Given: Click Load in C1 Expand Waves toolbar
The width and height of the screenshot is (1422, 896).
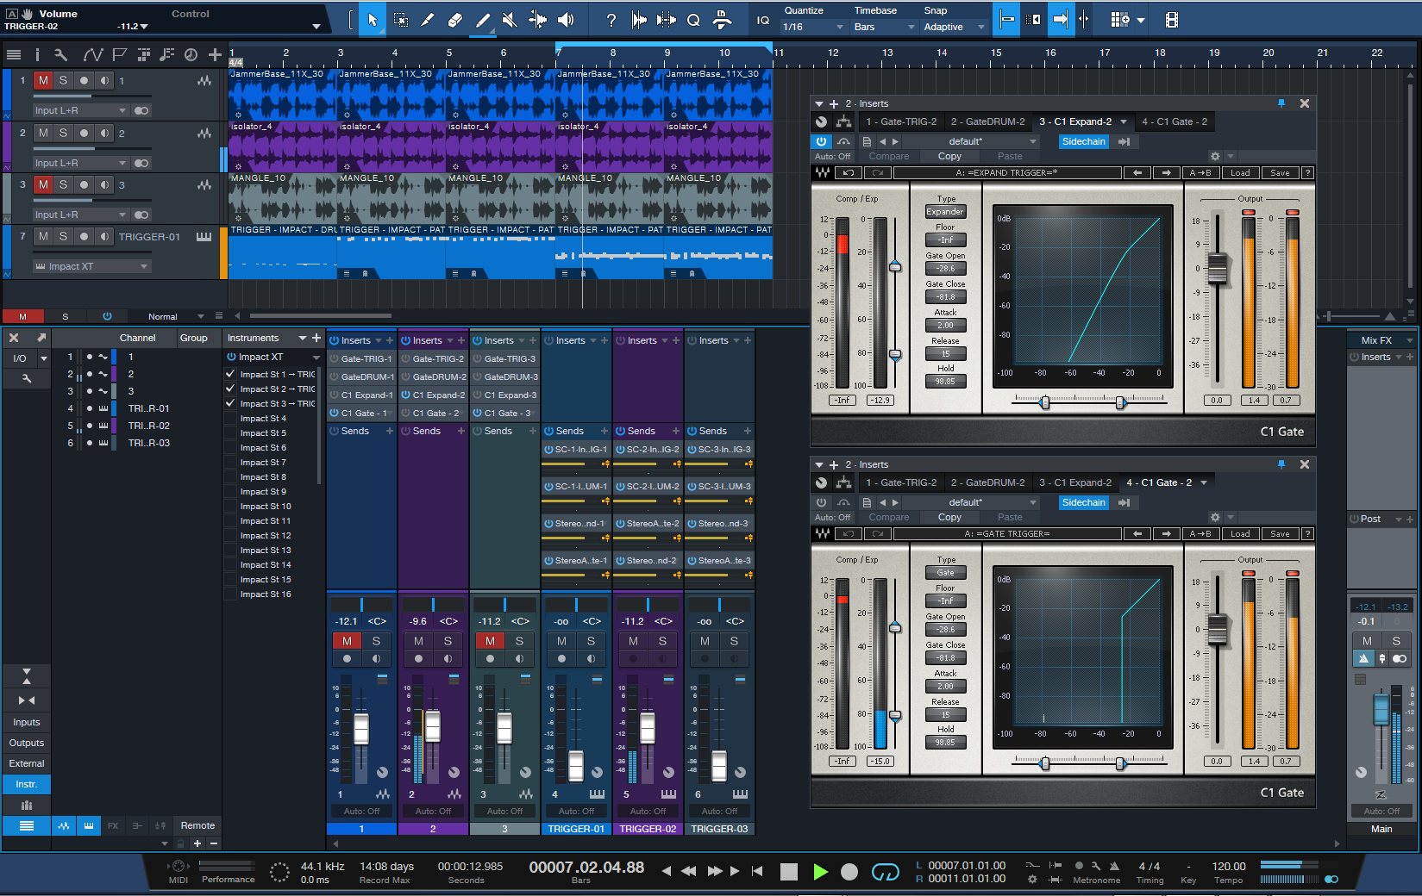Looking at the screenshot, I should [1240, 173].
